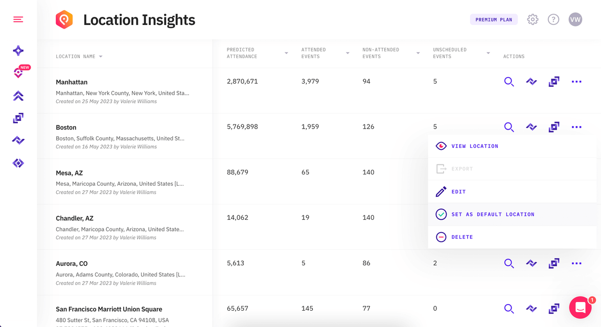Click the search icon for Manhattan row
This screenshot has height=327, width=601.
(508, 82)
